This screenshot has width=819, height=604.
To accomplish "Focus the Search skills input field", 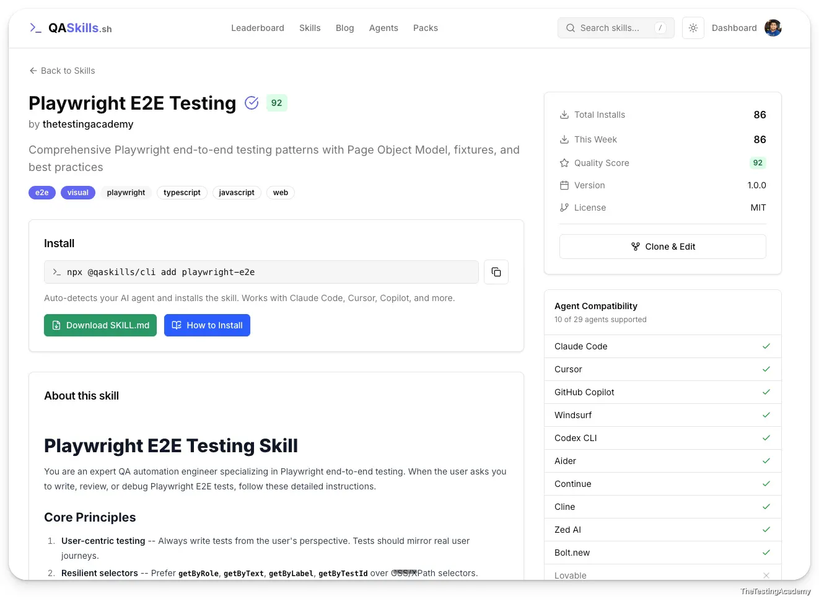I will coord(616,28).
